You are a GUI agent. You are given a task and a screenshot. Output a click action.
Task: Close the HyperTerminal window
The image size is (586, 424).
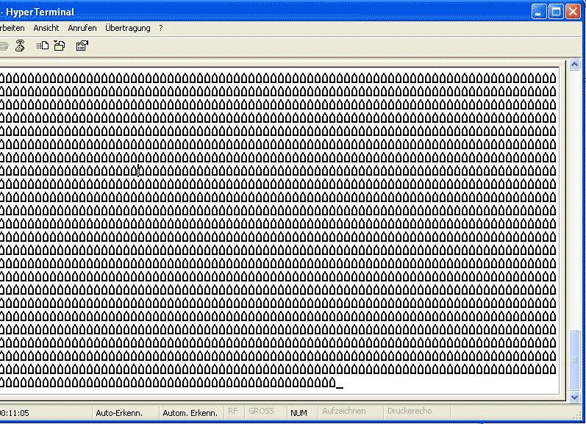[573, 12]
